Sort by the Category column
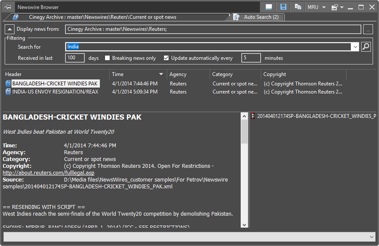The width and height of the screenshot is (379, 246). pyautogui.click(x=235, y=74)
